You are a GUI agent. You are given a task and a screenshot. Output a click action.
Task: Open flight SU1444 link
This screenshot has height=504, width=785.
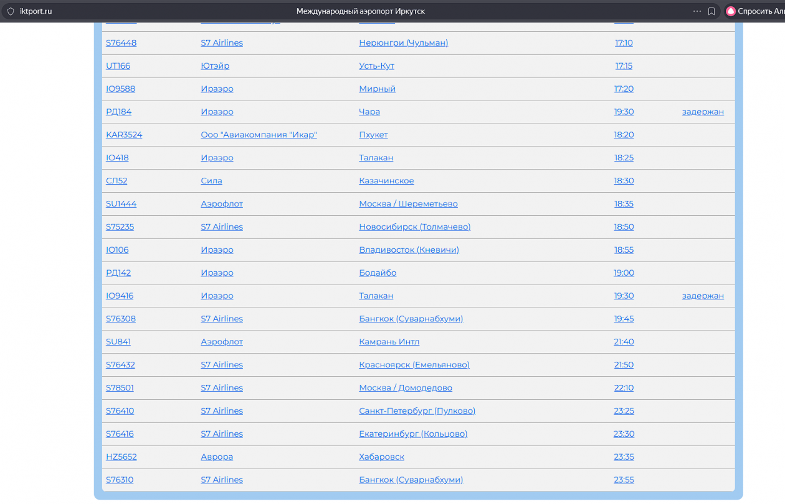pos(121,204)
